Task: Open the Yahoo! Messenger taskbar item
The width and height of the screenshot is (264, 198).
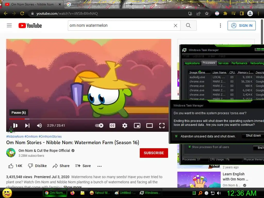Action: tap(100, 193)
